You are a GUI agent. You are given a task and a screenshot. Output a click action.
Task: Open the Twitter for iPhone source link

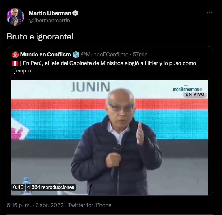90,205
